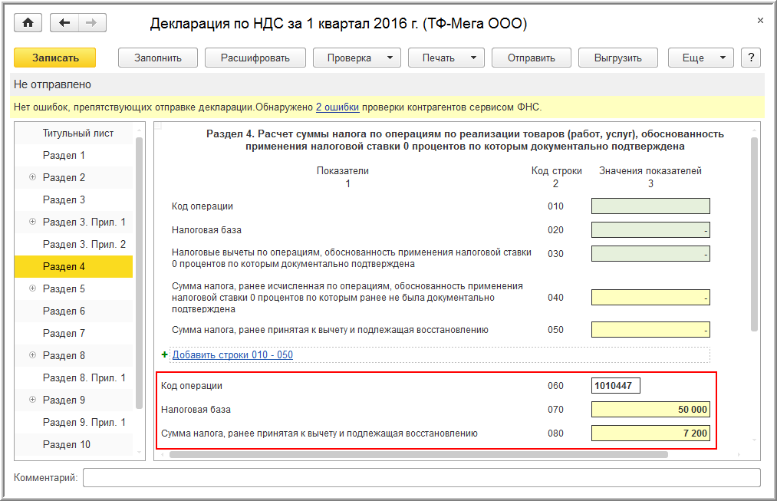The height and width of the screenshot is (501, 777).
Task: Click Добавить строки 010 - 050 link
Action: click(x=232, y=354)
